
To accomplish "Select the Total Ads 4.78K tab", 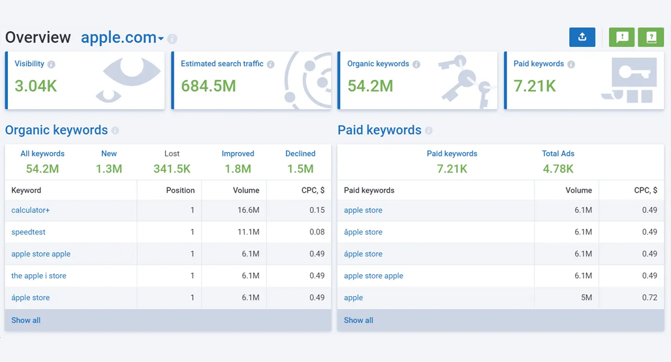I will tap(558, 161).
